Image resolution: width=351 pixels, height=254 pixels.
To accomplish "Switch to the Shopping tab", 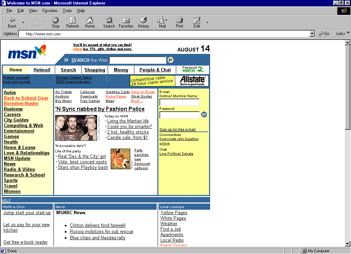I will (95, 70).
